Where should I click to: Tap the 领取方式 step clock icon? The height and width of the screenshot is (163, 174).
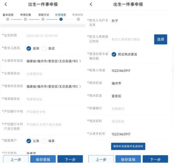pyautogui.click(x=43, y=19)
